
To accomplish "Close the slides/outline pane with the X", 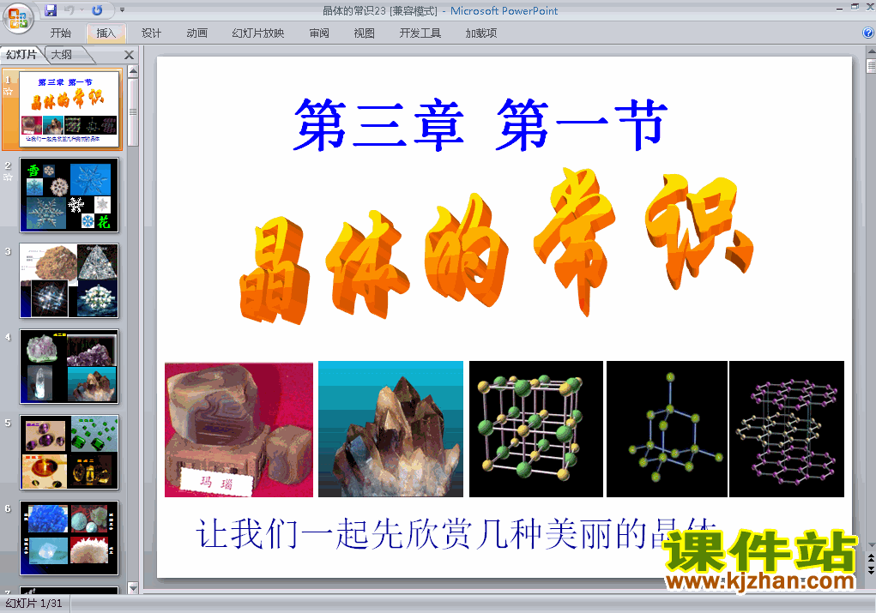I will pos(129,55).
